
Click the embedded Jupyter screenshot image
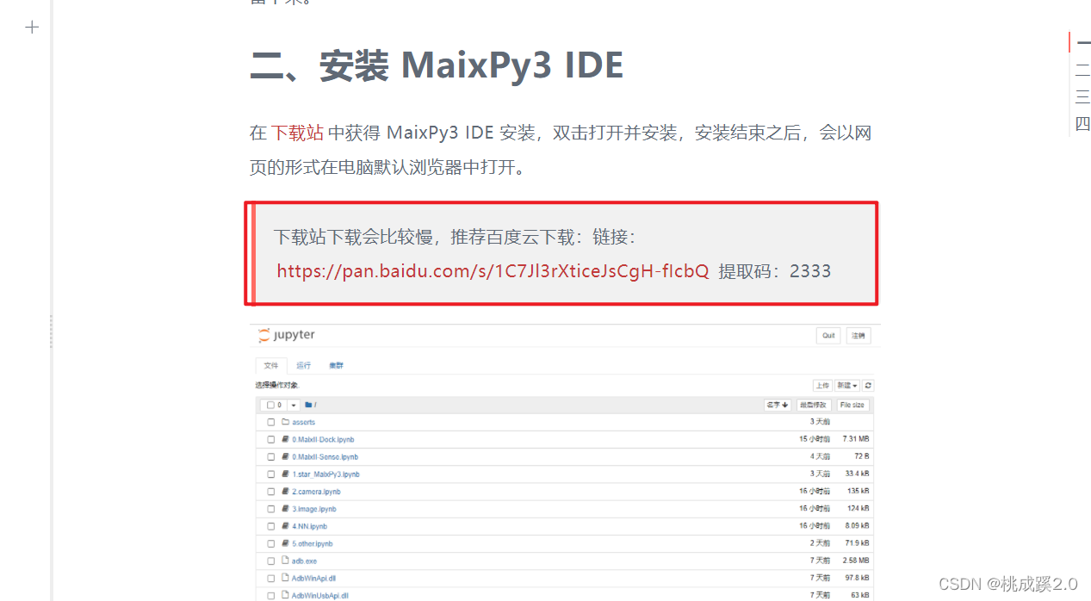tap(566, 462)
